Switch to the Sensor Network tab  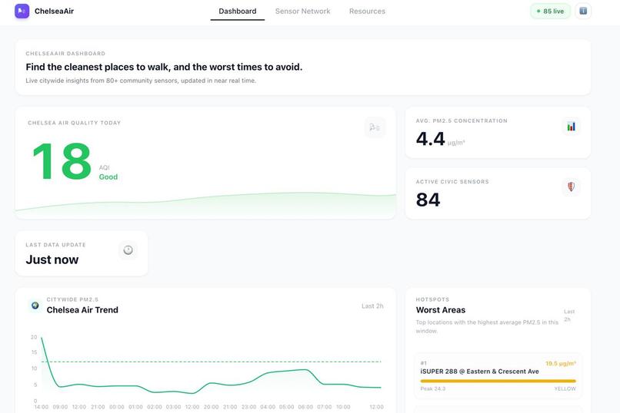tap(302, 11)
